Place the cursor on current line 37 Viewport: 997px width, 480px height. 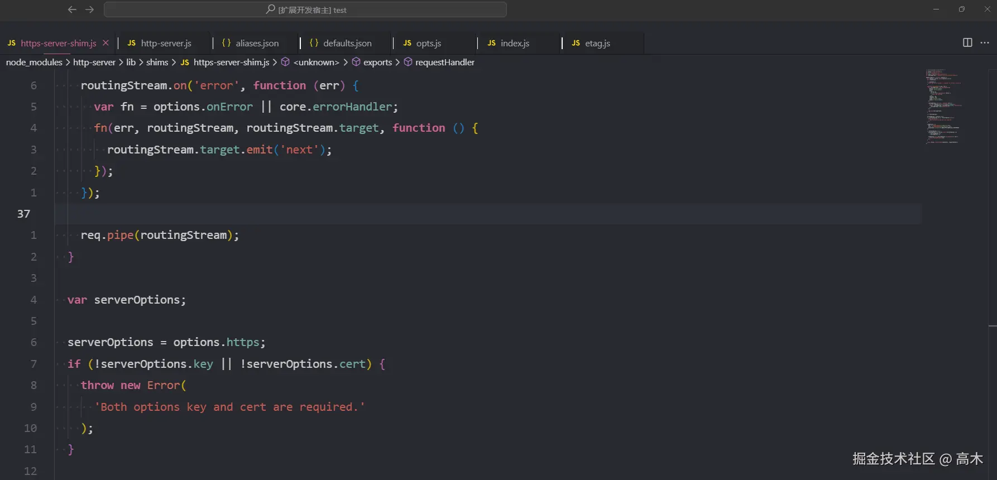click(487, 214)
